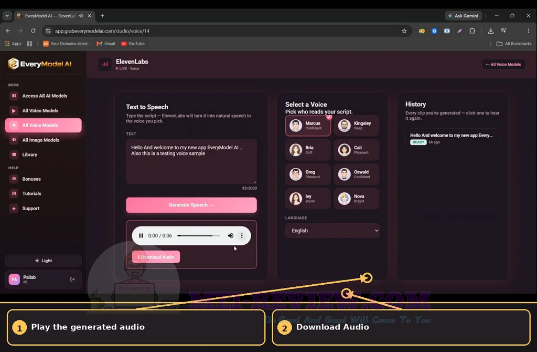Click the address bar URL

coord(102,31)
